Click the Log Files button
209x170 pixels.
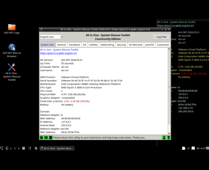[x=161, y=37]
